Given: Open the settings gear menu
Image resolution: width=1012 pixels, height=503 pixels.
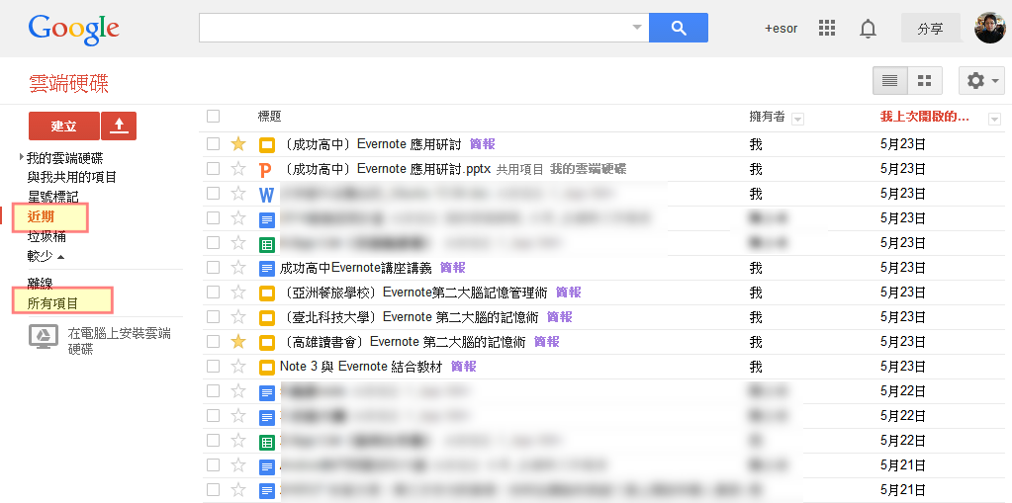Looking at the screenshot, I should click(981, 81).
